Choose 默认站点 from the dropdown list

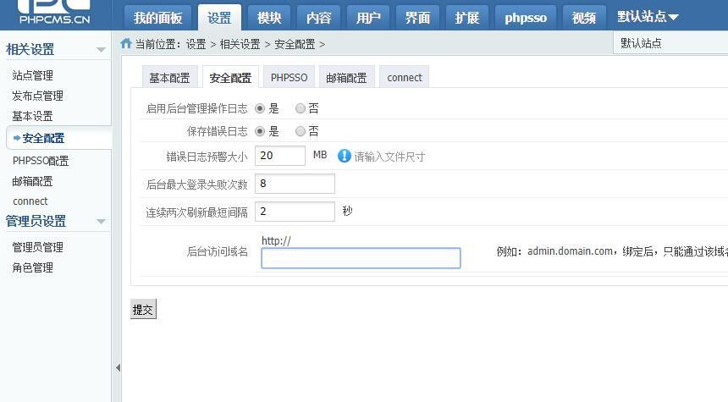pos(641,43)
